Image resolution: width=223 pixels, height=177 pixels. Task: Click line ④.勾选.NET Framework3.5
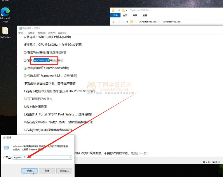coord(50,76)
